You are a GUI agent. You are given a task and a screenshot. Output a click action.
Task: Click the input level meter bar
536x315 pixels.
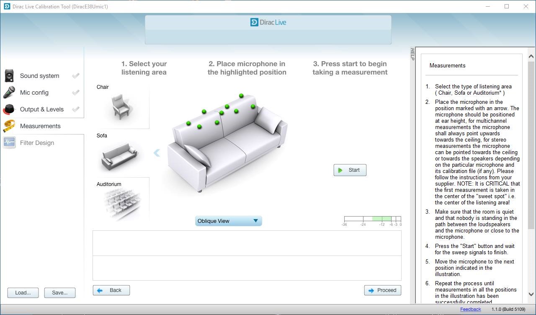click(373, 219)
